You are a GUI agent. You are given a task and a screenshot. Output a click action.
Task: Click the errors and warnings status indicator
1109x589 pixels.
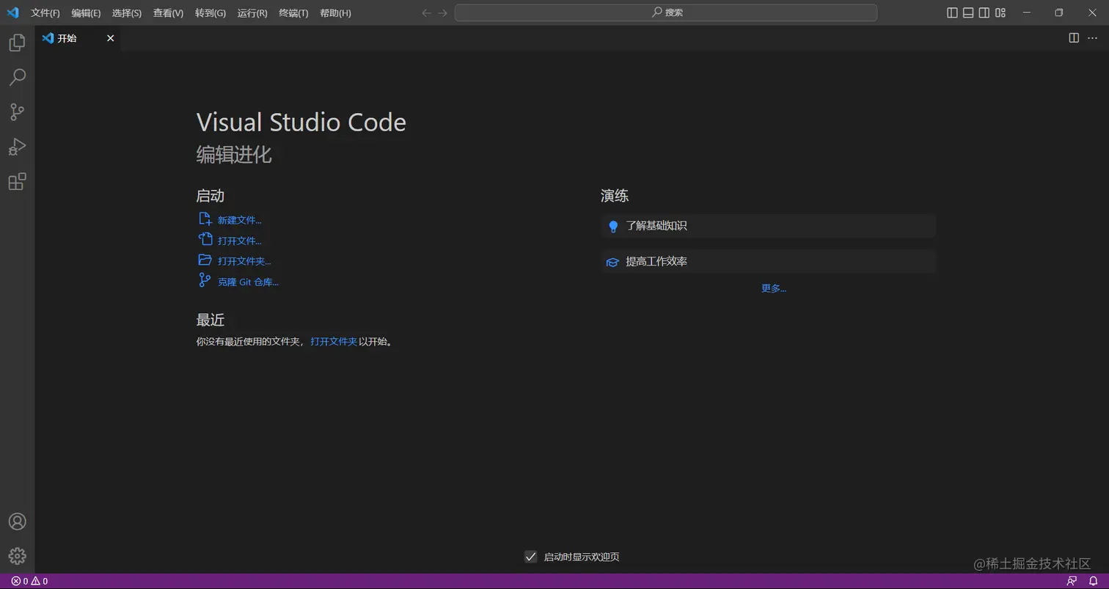pyautogui.click(x=29, y=581)
